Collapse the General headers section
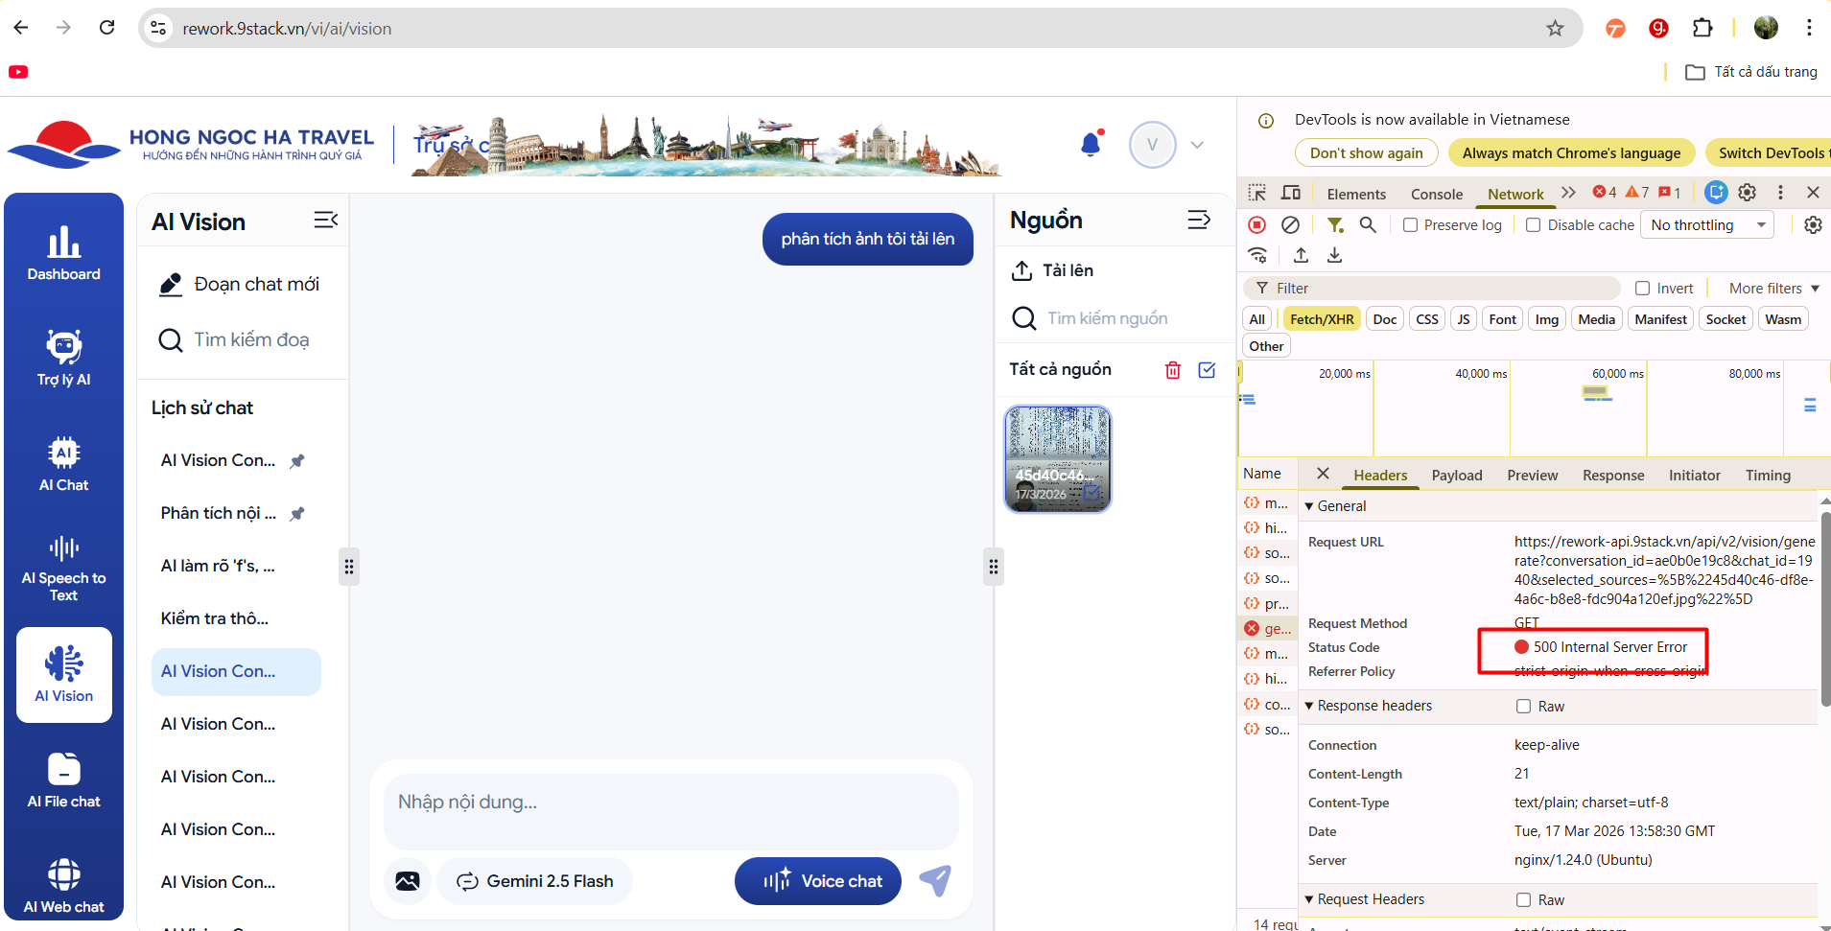 pos(1309,506)
